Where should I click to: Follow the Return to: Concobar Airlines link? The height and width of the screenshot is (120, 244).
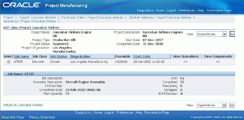tap(23, 105)
